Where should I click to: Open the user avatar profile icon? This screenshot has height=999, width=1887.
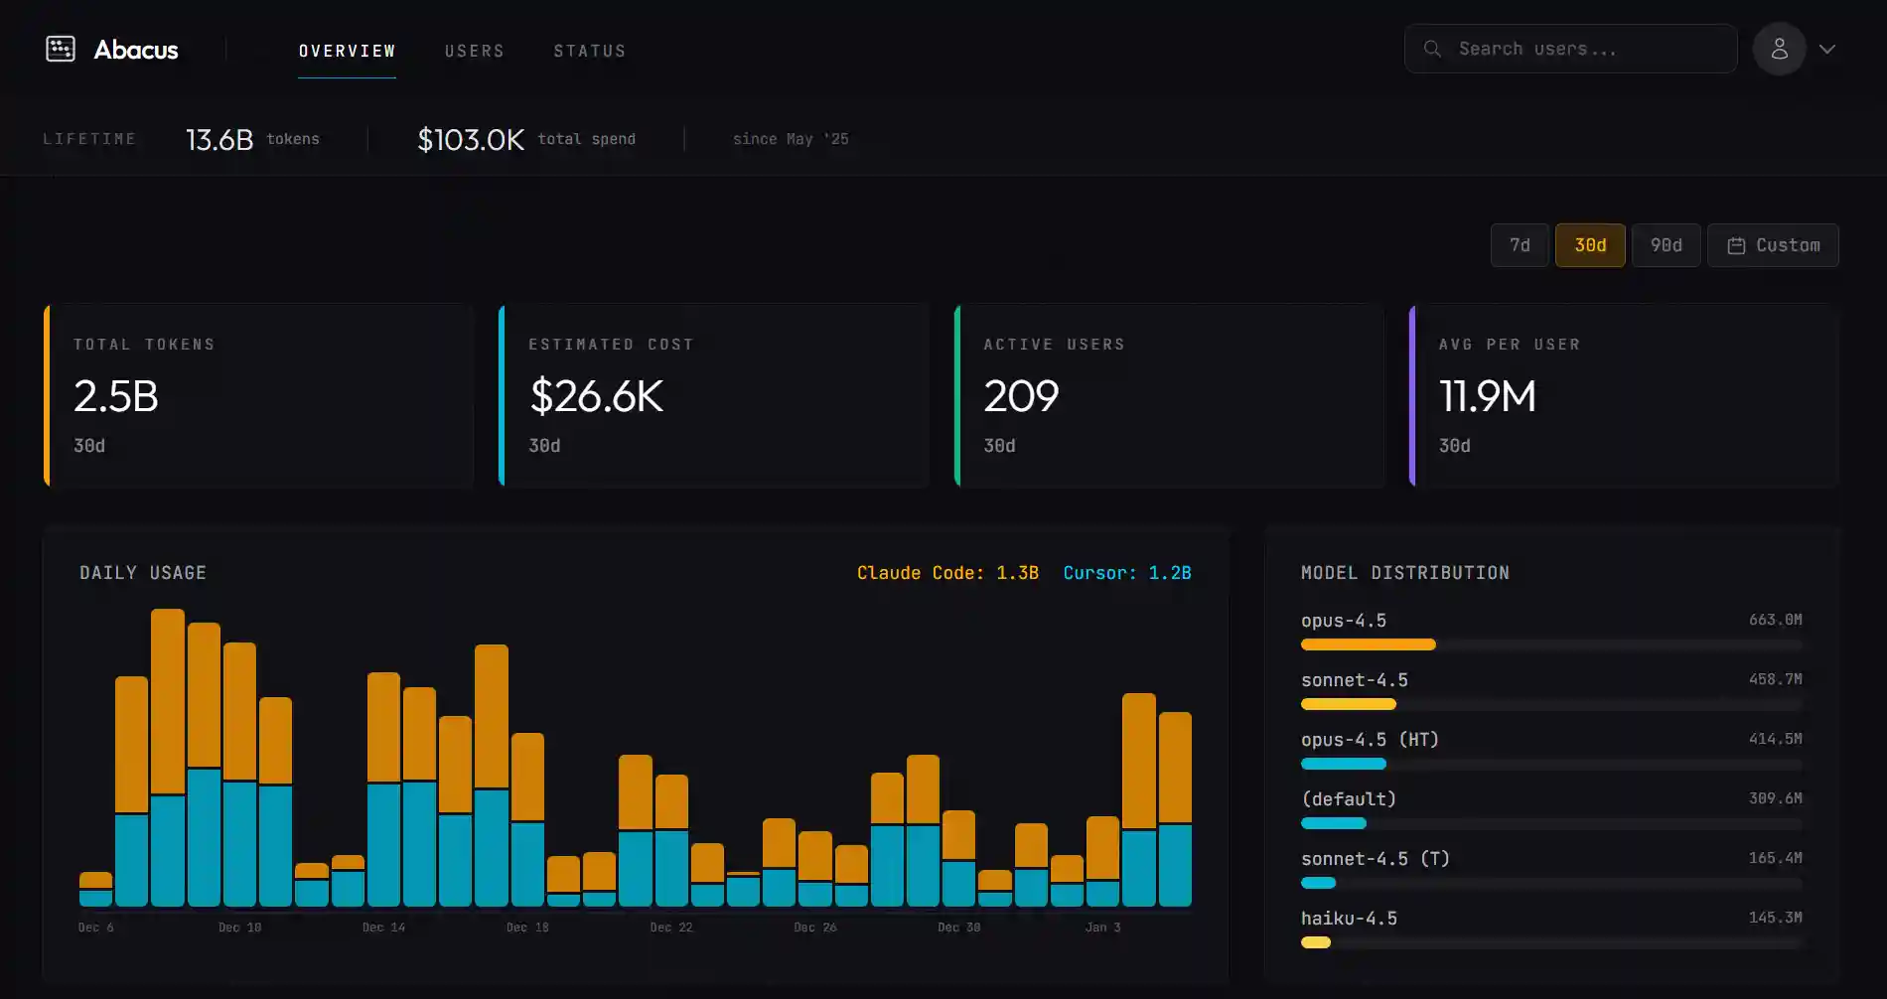[x=1779, y=49]
